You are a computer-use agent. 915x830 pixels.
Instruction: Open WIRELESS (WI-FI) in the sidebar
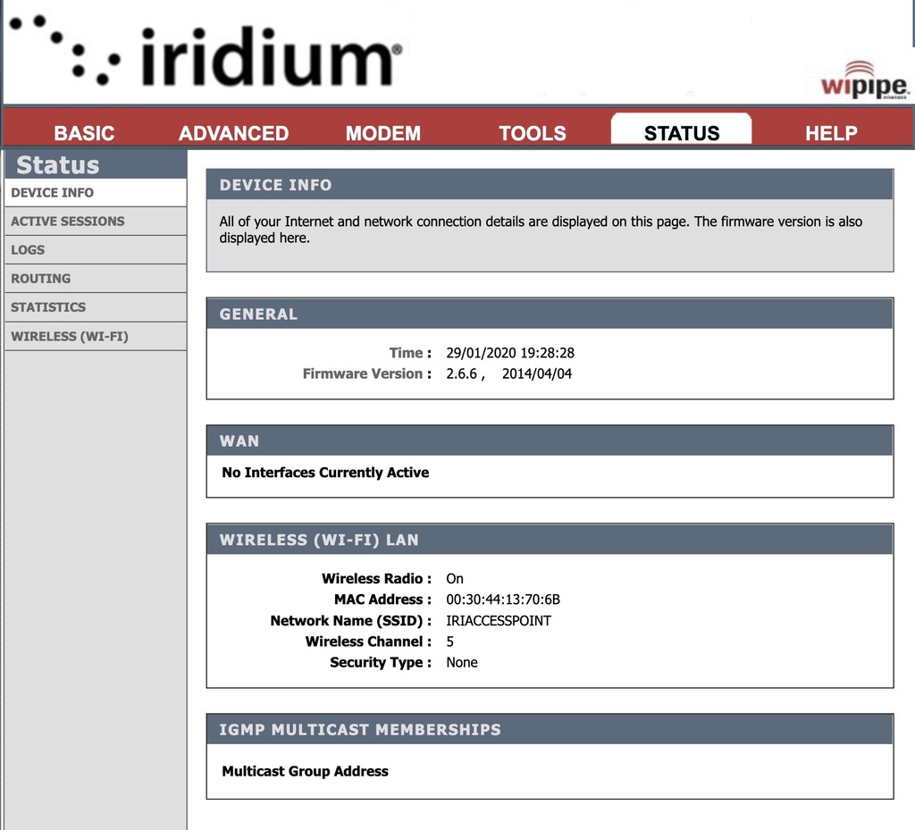pos(96,336)
